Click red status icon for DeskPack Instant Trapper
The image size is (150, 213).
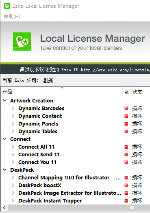pyautogui.click(x=126, y=200)
